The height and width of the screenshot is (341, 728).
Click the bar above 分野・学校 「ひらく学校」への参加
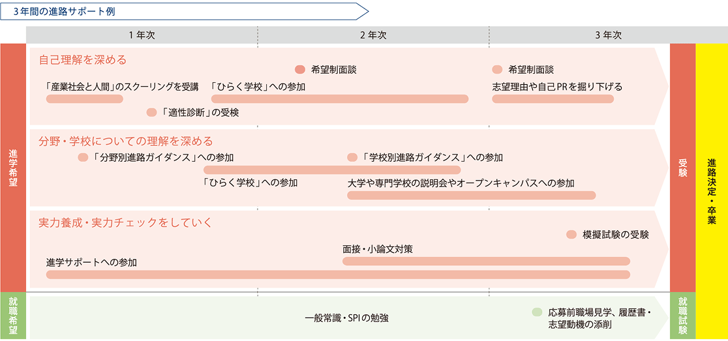point(332,170)
